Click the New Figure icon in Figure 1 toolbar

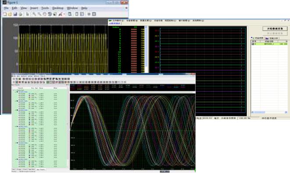pos(5,14)
